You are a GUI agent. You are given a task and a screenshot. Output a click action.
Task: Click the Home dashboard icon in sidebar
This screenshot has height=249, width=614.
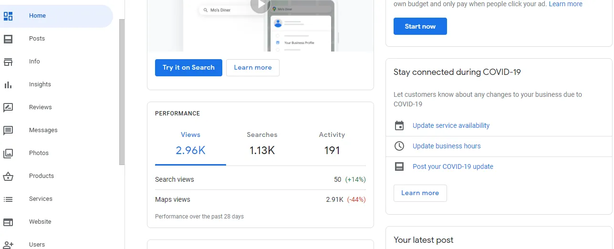click(8, 16)
